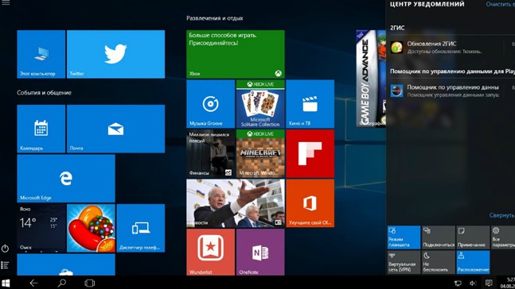Open taskbar search magnifier
Viewport: 515px width, 289px height.
[62, 283]
